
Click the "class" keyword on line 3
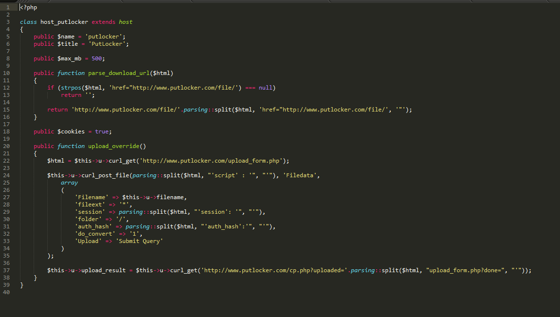click(28, 22)
